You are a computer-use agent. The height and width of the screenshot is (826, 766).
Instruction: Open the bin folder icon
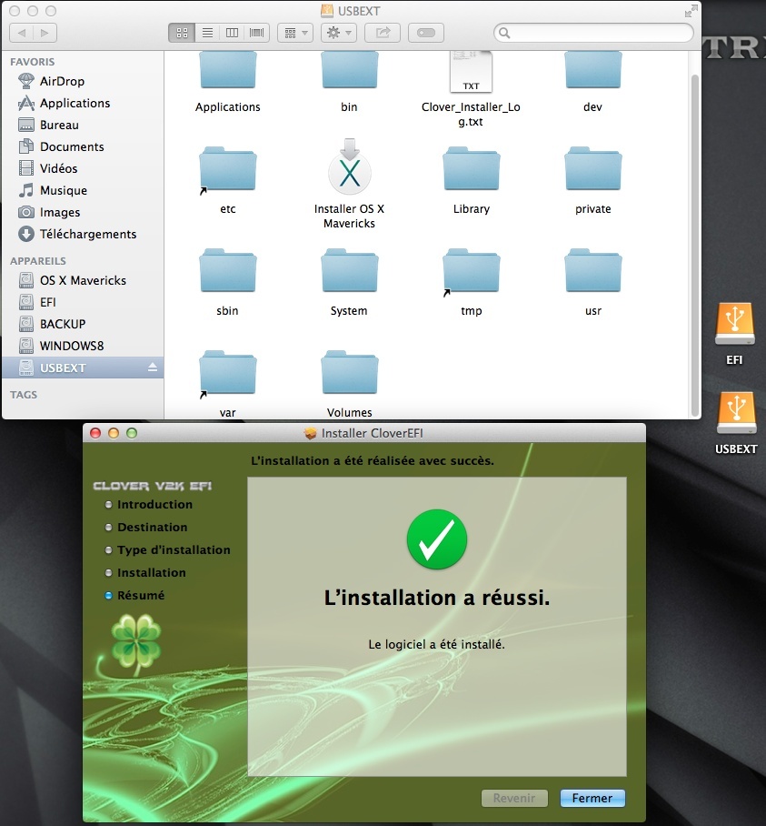pos(349,69)
